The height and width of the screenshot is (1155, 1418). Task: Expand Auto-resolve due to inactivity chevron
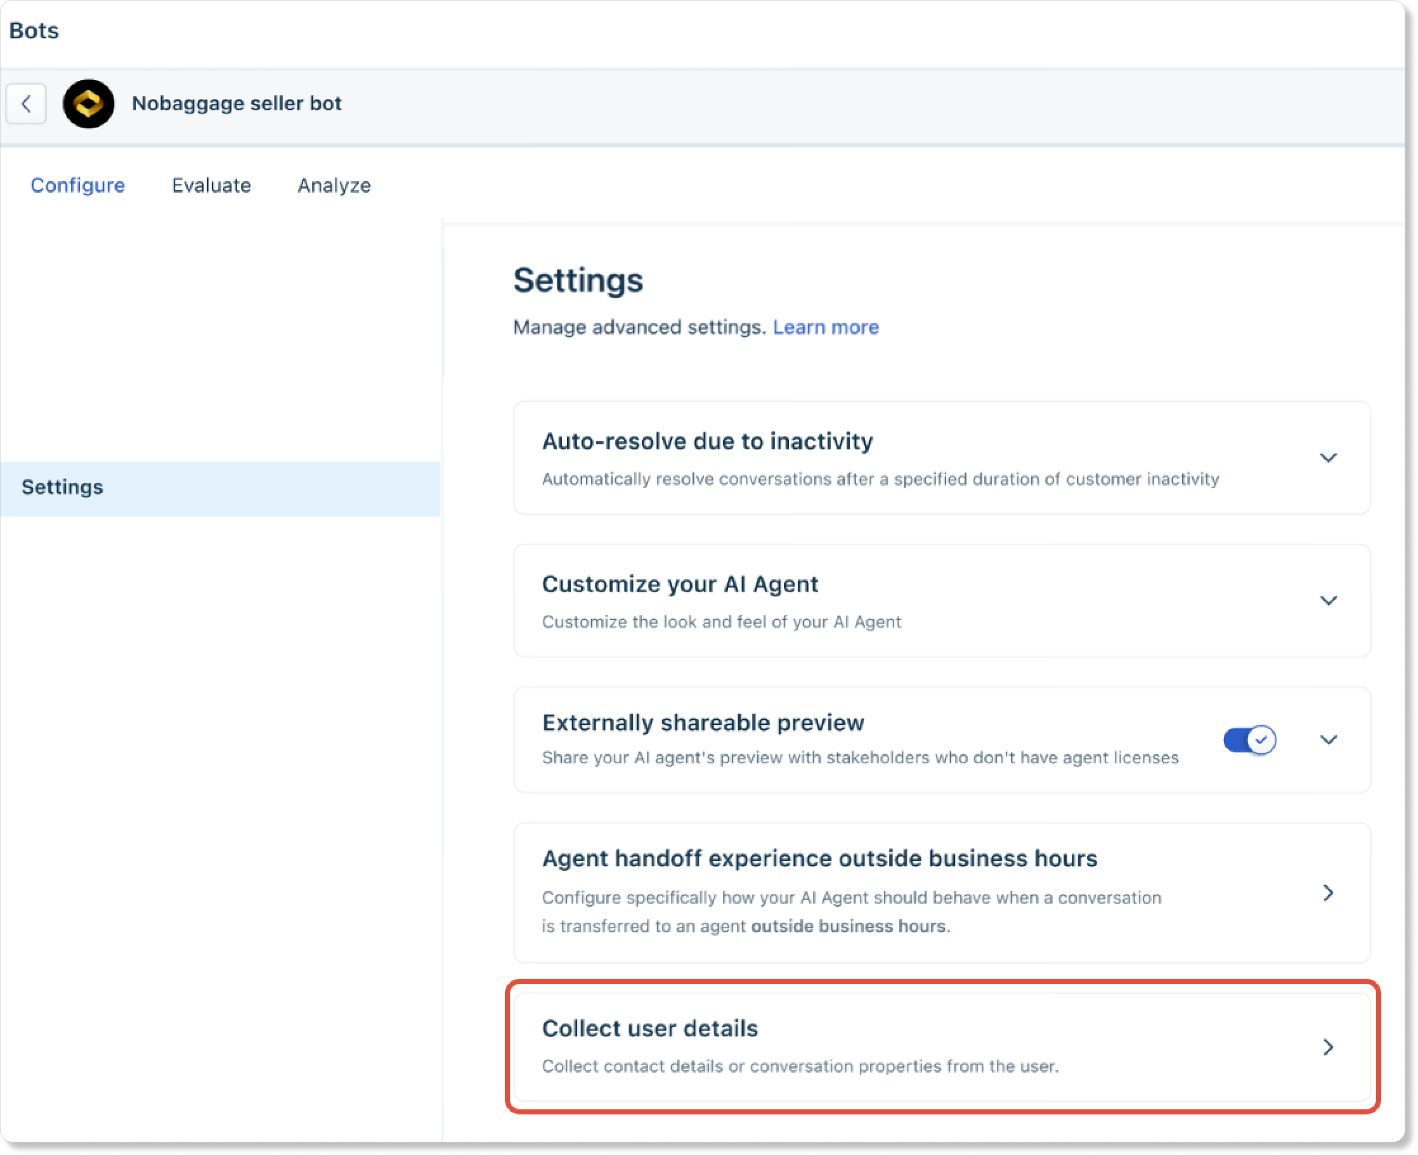[1327, 458]
